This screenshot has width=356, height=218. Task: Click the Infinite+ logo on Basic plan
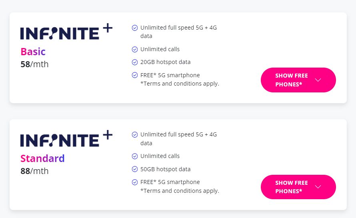click(x=66, y=32)
